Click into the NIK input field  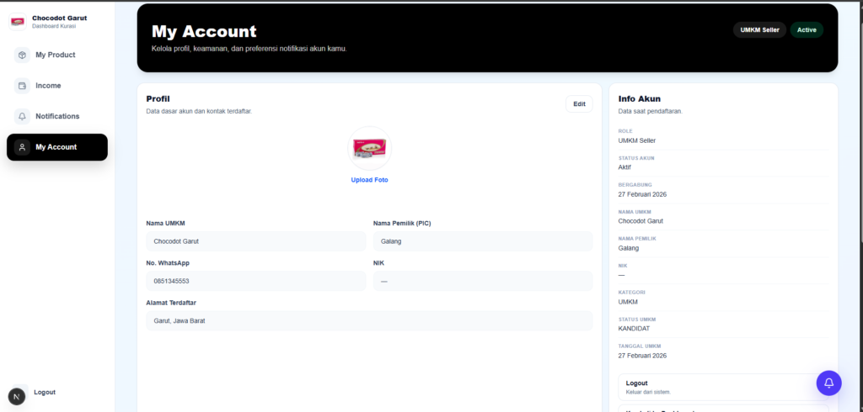(482, 281)
